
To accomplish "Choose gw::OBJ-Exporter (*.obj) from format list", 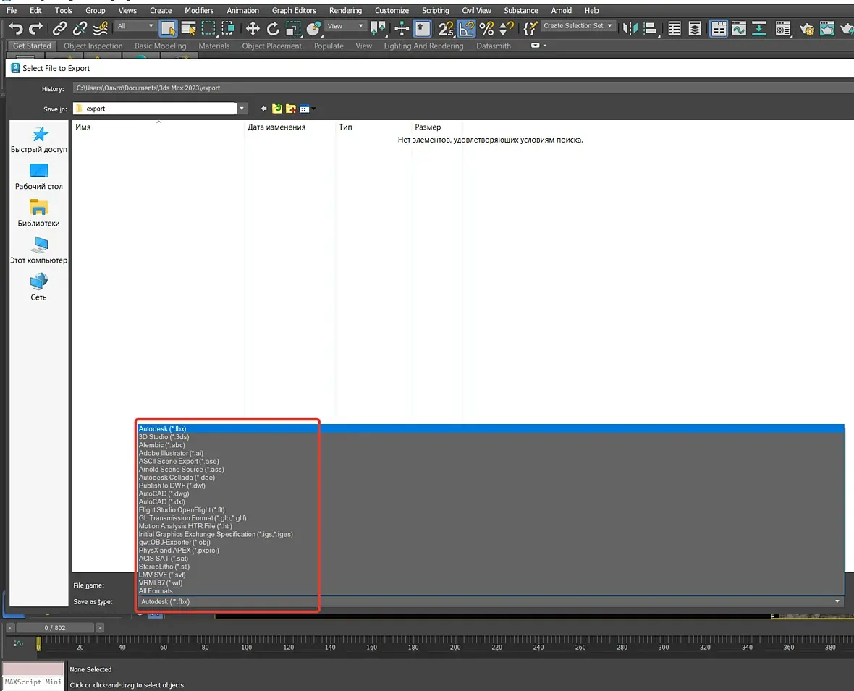I will (x=174, y=543).
